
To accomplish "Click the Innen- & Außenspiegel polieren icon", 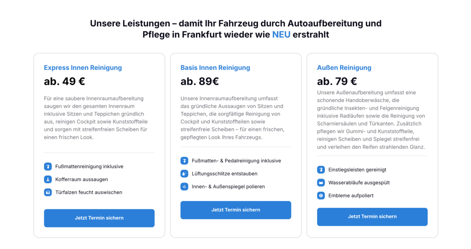I will 184,187.
